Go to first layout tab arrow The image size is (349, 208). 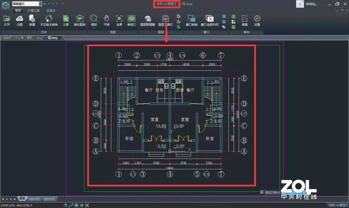[3, 199]
